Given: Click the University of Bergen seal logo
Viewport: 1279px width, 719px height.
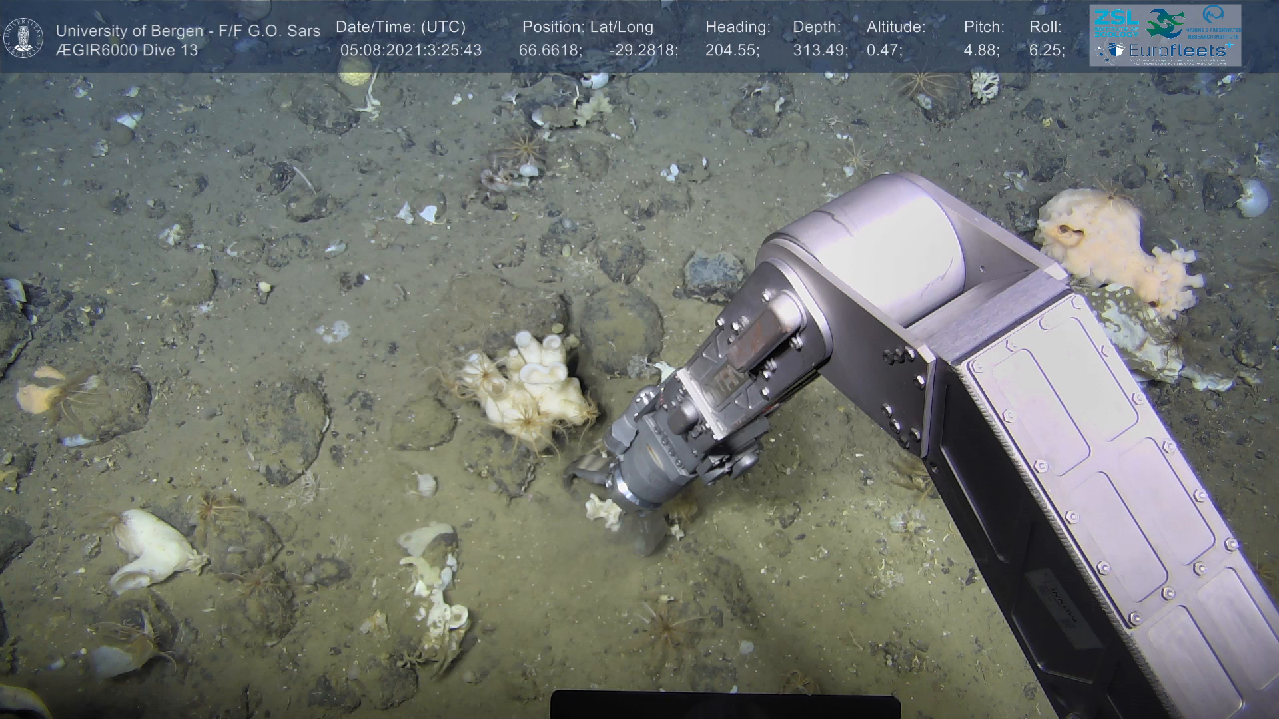Looking at the screenshot, I should (x=24, y=37).
